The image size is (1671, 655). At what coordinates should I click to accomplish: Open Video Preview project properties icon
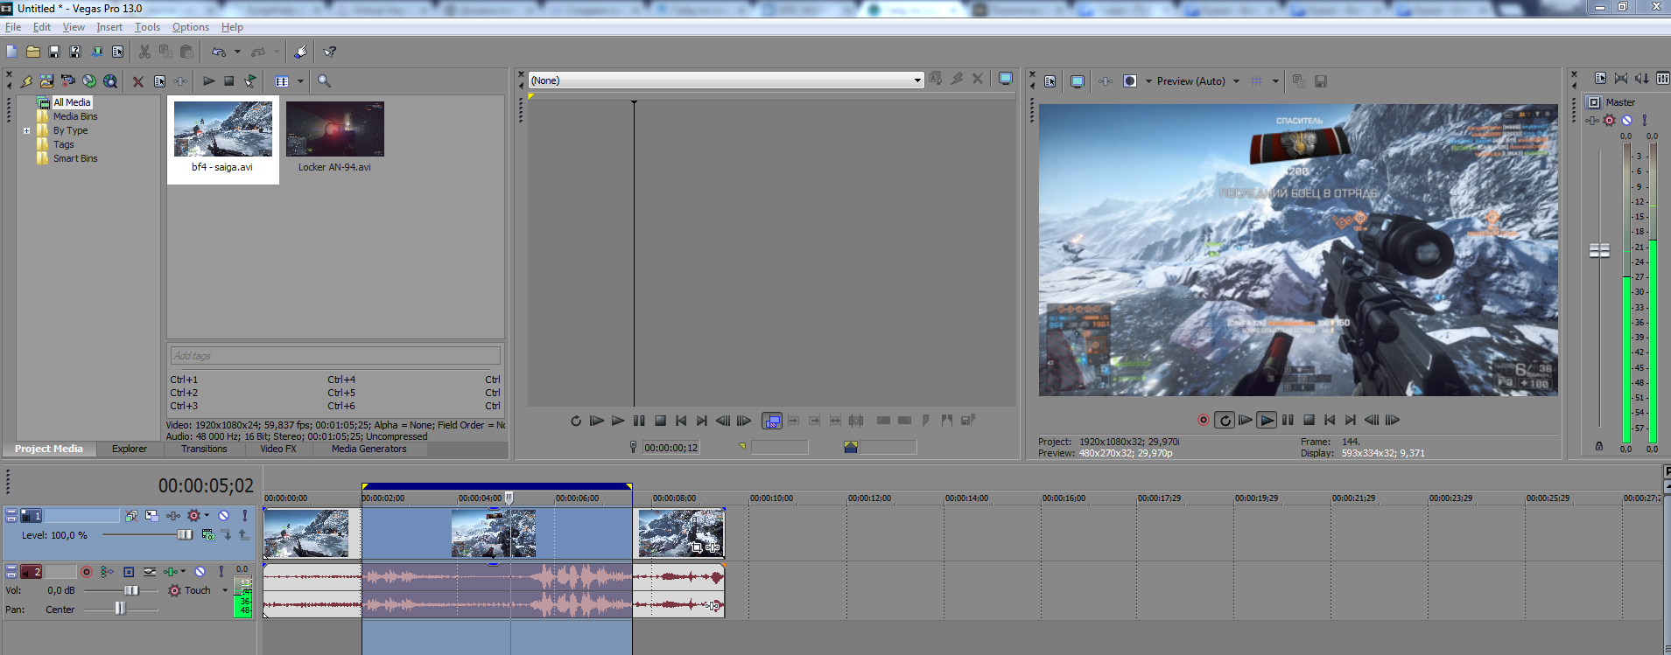point(1050,81)
